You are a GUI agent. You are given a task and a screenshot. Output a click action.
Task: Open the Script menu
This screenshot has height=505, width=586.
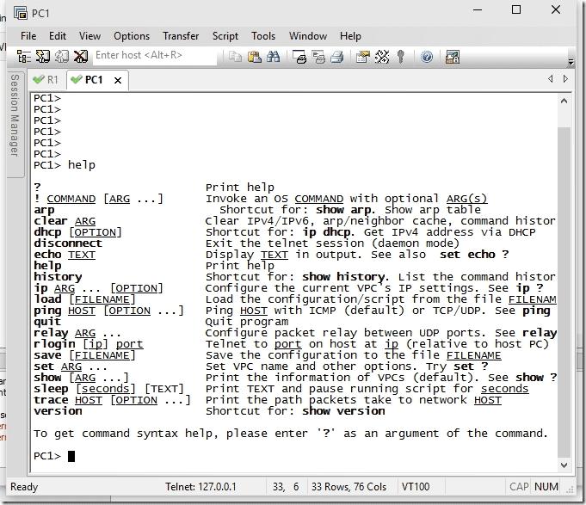[225, 36]
